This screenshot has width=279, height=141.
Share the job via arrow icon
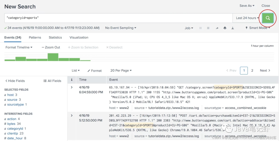[x=217, y=28]
